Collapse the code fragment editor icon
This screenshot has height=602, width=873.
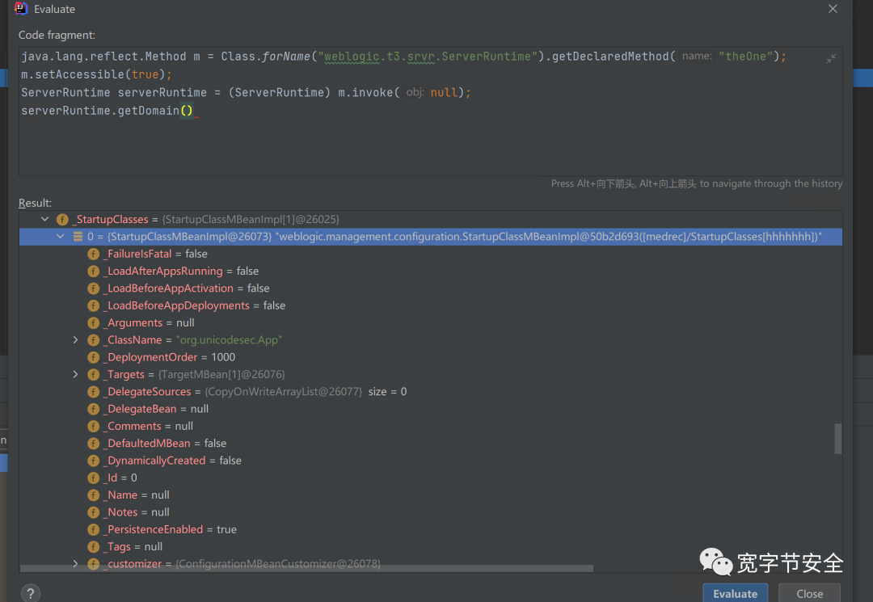click(831, 58)
